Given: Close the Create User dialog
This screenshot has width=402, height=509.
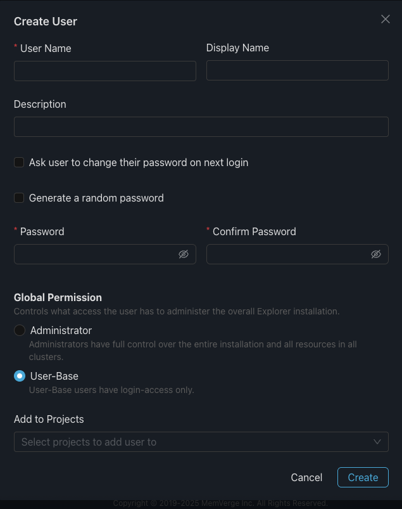Looking at the screenshot, I should pyautogui.click(x=386, y=20).
